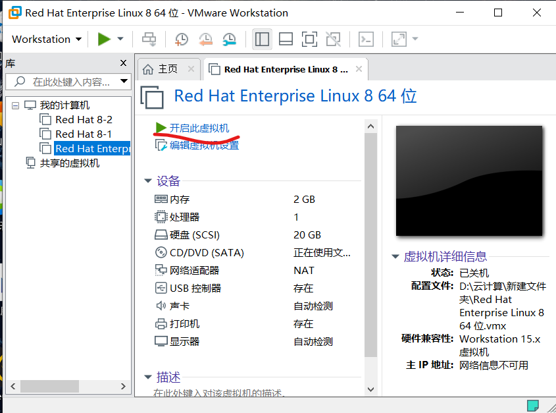Click the vertical scrollbar thumb in device panel

(371, 244)
